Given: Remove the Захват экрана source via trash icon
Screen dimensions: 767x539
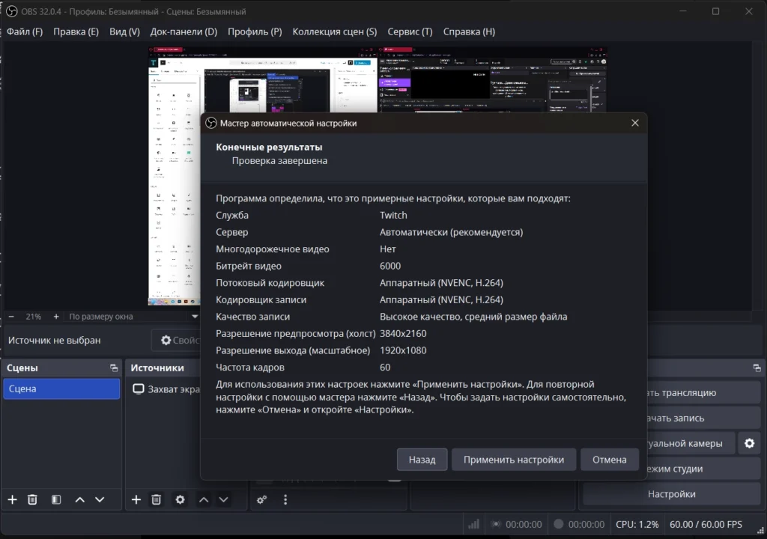Looking at the screenshot, I should tap(156, 499).
